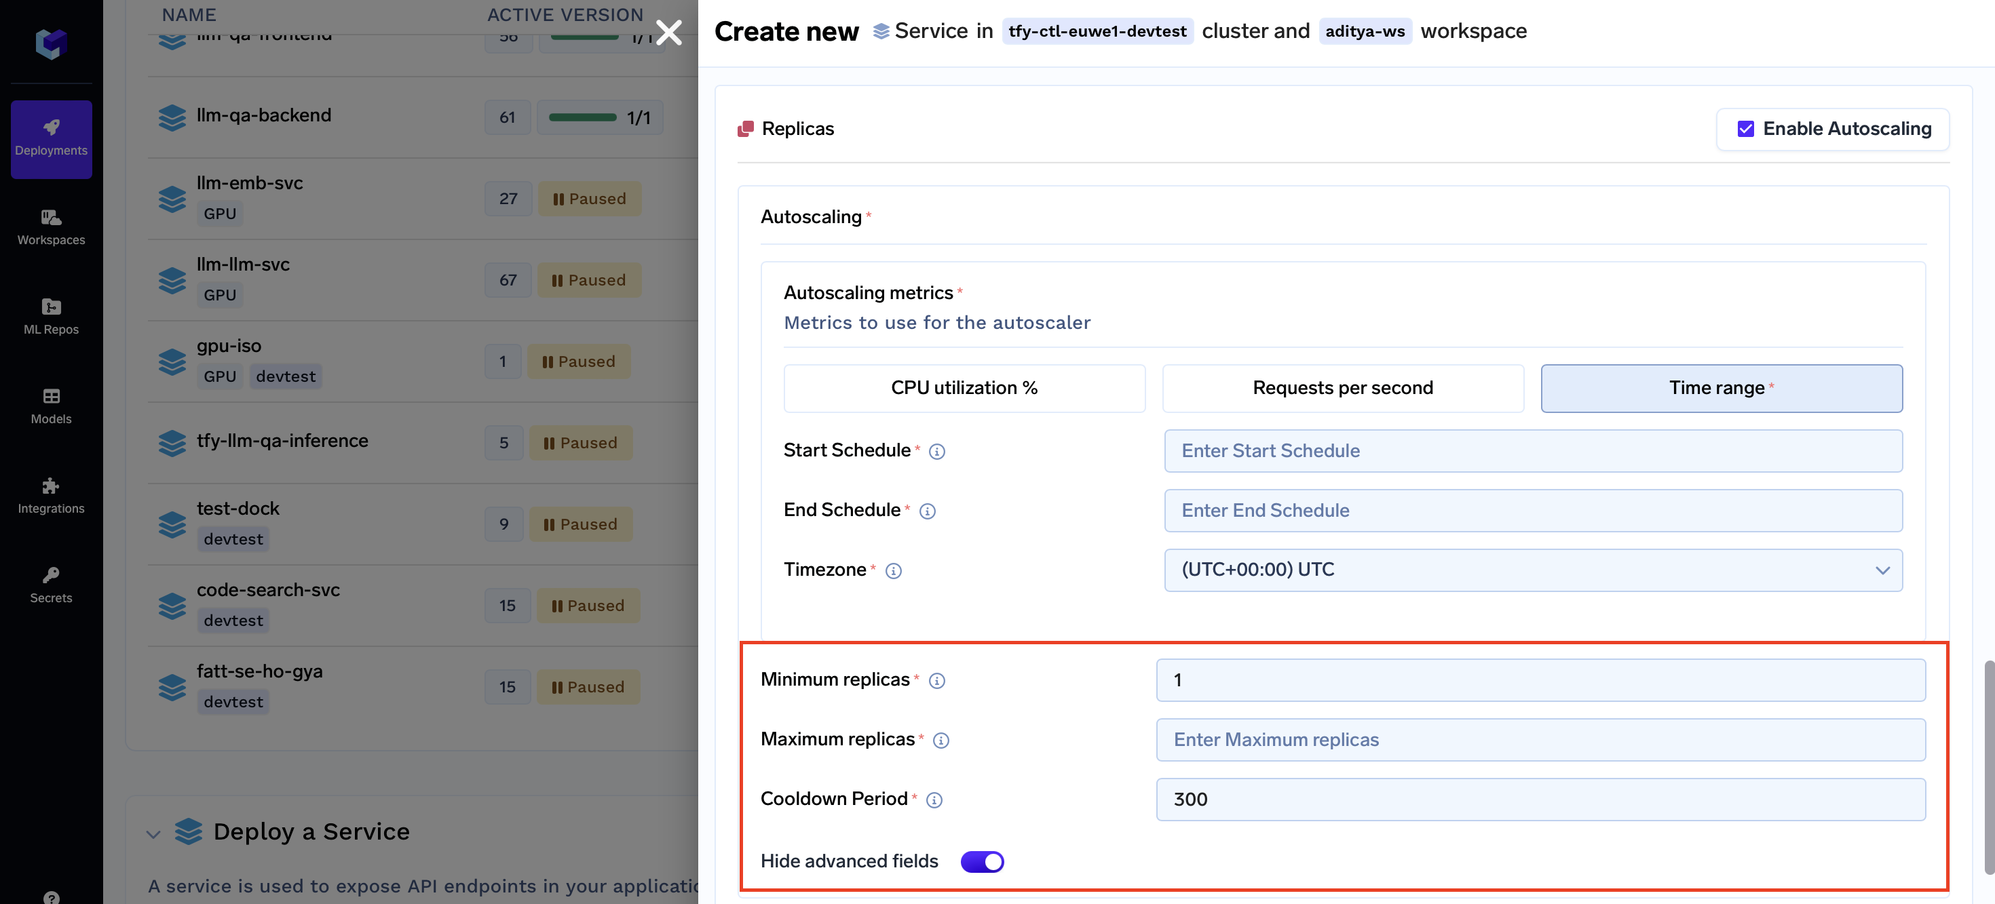Open the Timezone UTC dropdown
Screen dimensions: 1995x904
point(1533,570)
